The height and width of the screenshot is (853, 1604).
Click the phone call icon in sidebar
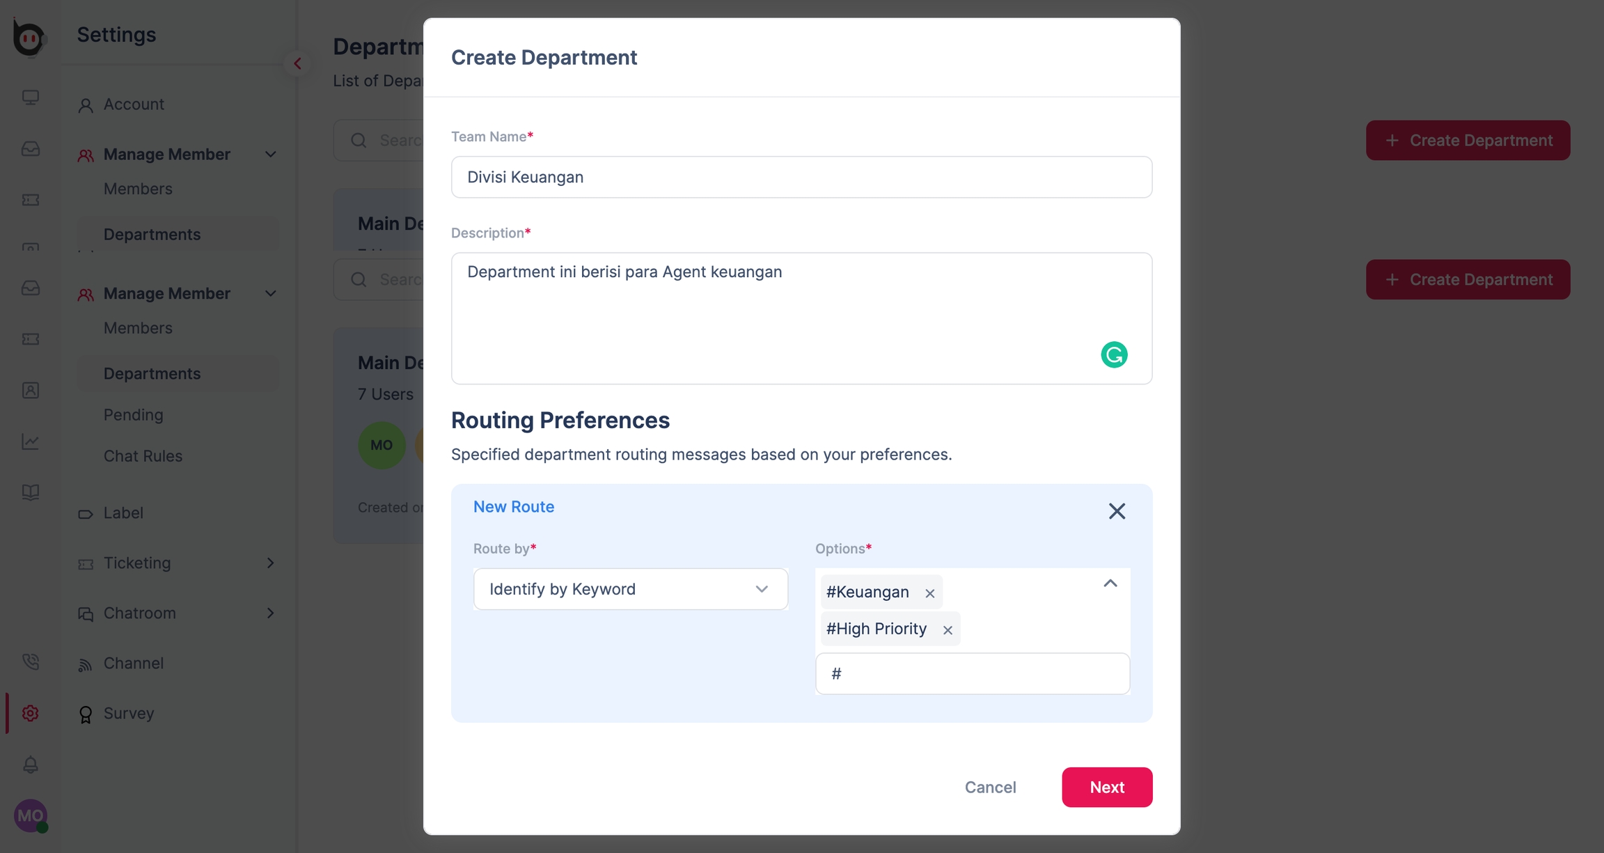coord(30,662)
